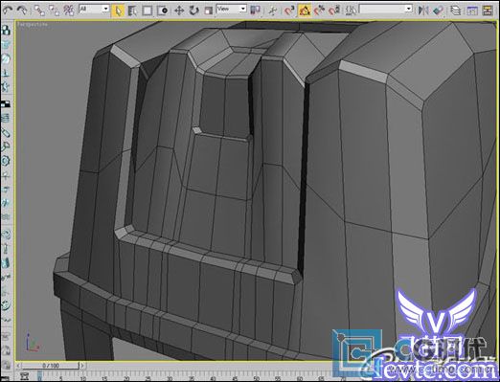Enable Select and Manipulate mode
500x382 pixels.
[x=273, y=11]
